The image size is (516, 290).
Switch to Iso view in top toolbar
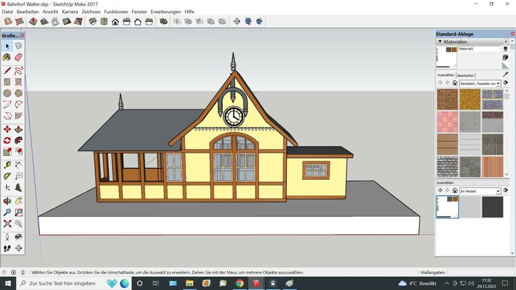[x=93, y=21]
